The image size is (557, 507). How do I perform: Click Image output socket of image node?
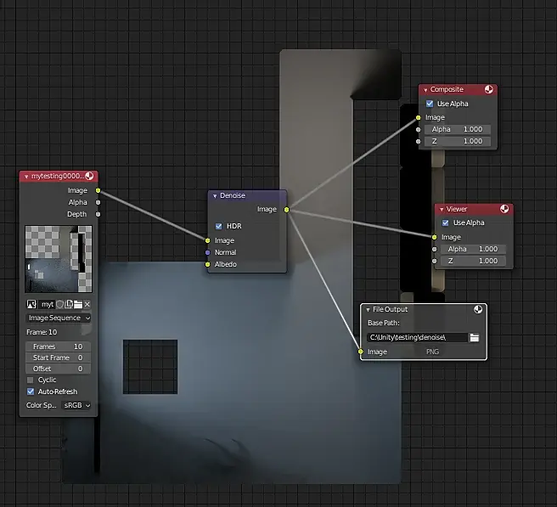pyautogui.click(x=98, y=191)
